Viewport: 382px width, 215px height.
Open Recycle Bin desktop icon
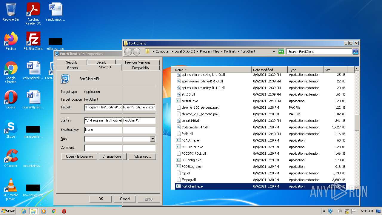coord(11,12)
